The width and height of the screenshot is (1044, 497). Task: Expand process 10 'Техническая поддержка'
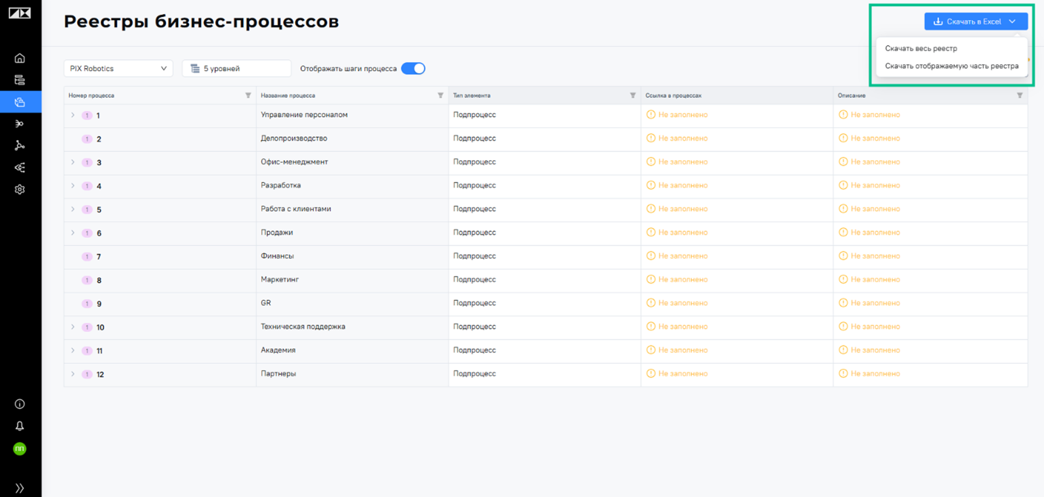(72, 327)
